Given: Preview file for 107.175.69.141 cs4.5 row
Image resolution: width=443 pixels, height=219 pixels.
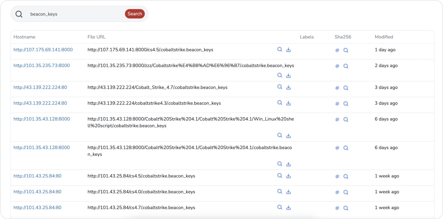Looking at the screenshot, I should (x=280, y=49).
